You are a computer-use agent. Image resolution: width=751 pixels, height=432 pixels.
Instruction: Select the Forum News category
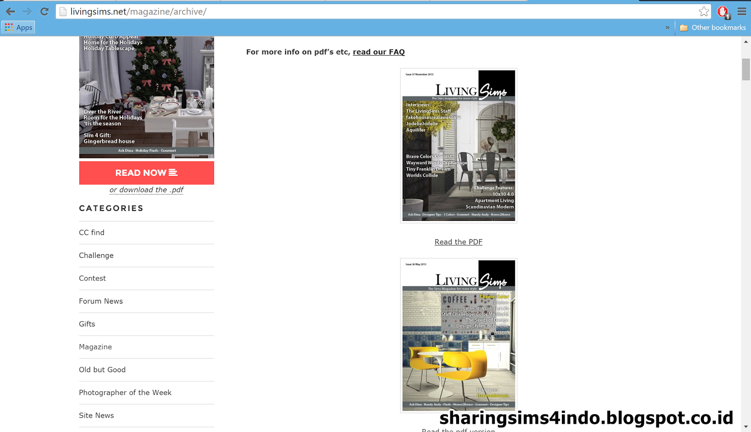(101, 301)
